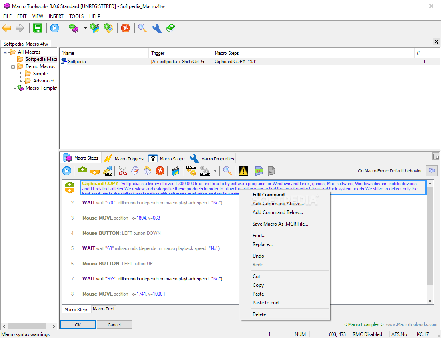Add new macro with purple gear plus icon
The width and height of the screenshot is (441, 338).
coord(74,28)
